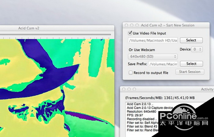This screenshot has height=137, width=214.
Task: Click the Or Use Webcam label
Action: [142, 50]
